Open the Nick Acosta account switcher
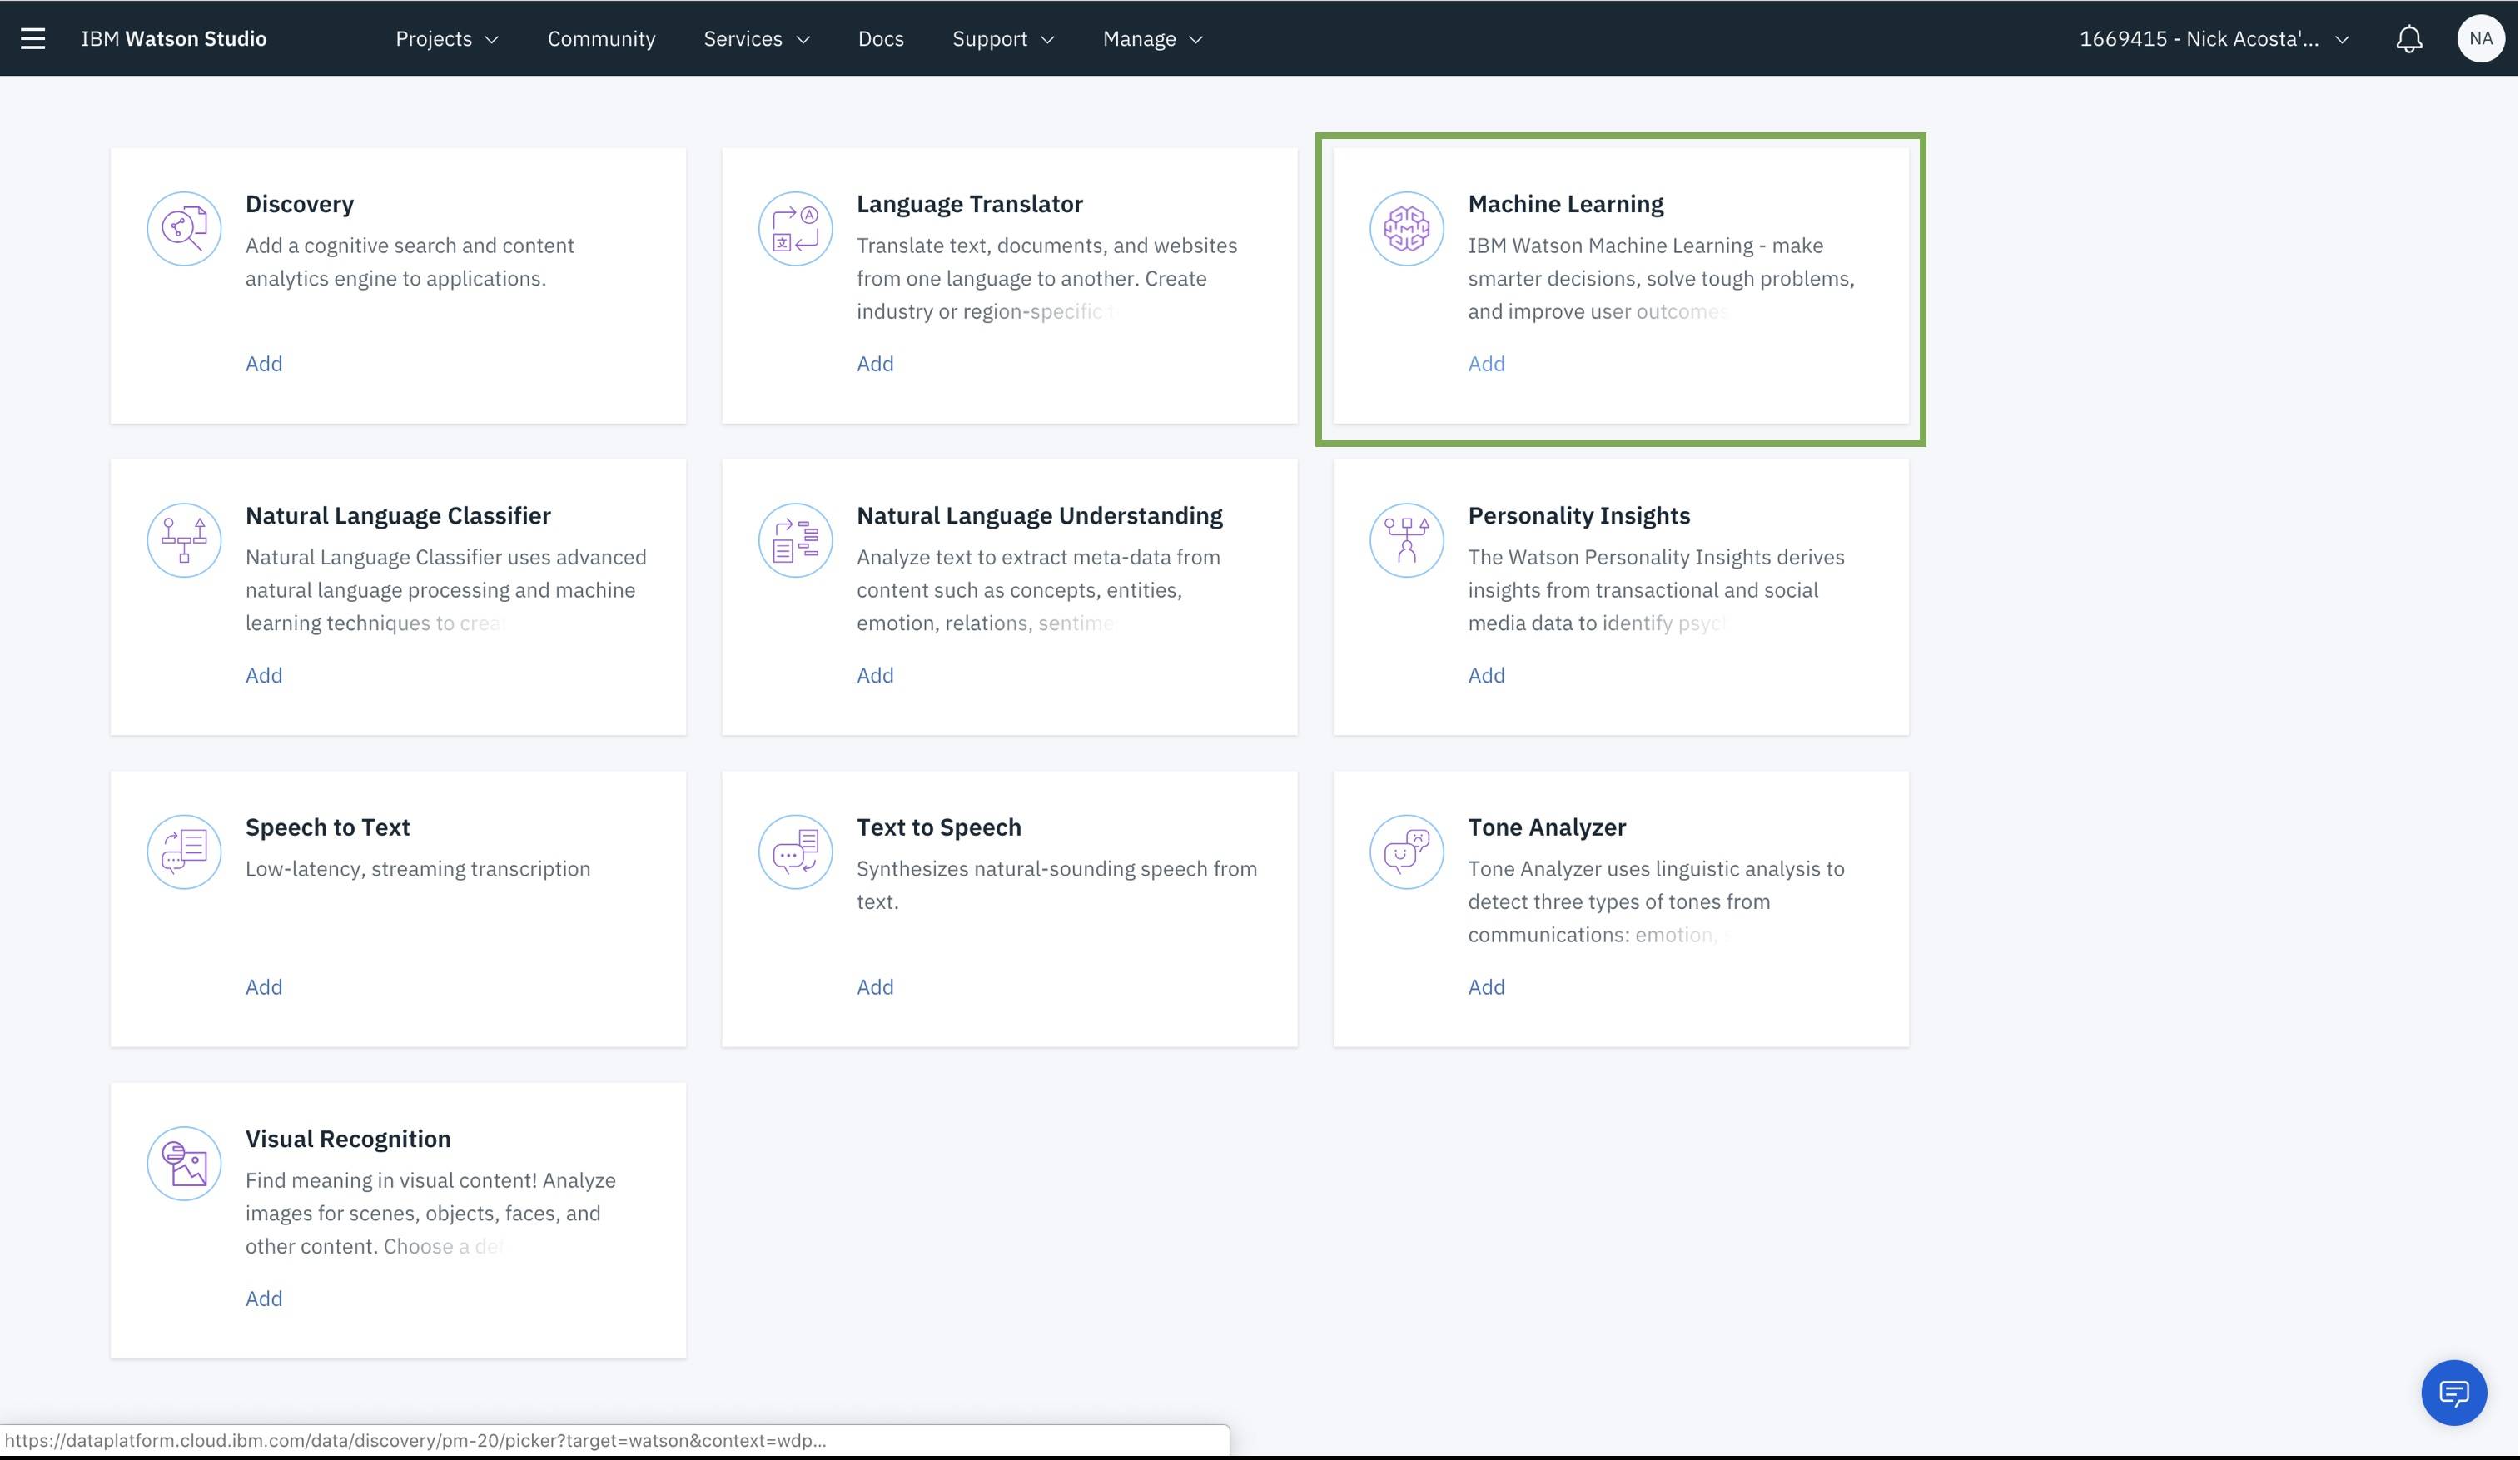Screen dimensions: 2520x1460 pyautogui.click(x=2214, y=38)
